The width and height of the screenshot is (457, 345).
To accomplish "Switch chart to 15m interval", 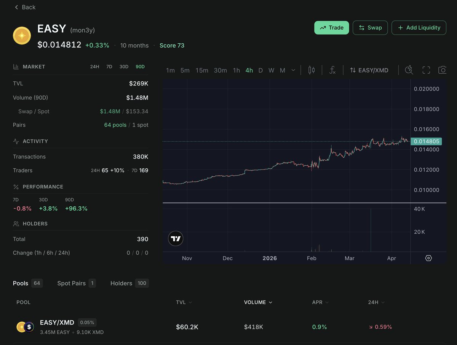I will [x=202, y=70].
